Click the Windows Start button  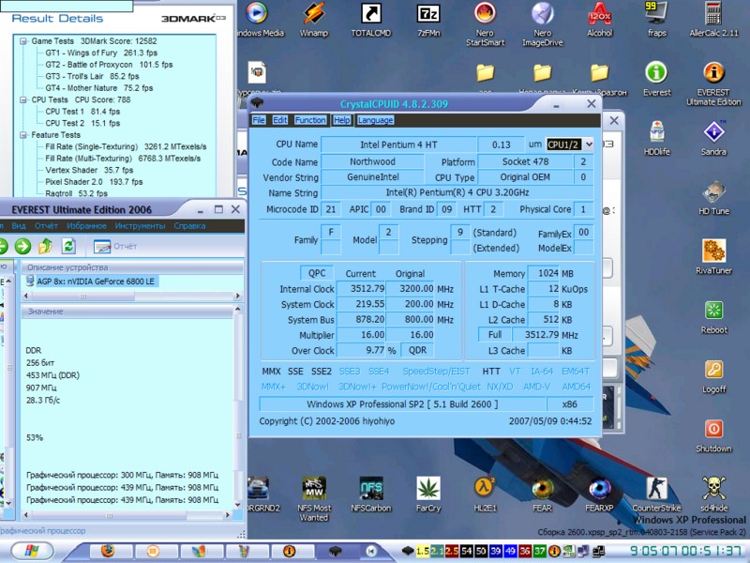[x=32, y=551]
